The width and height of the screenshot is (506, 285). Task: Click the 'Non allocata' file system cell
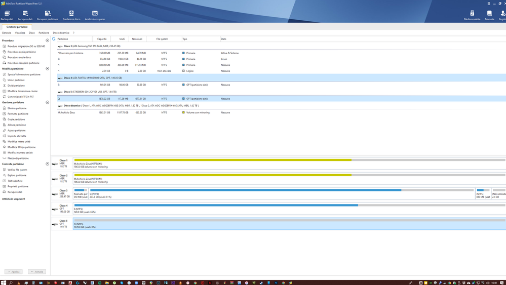coord(164,71)
